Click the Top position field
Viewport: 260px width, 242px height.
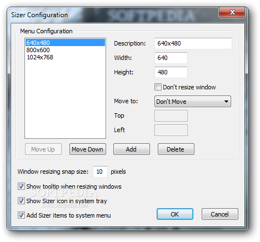pos(171,115)
